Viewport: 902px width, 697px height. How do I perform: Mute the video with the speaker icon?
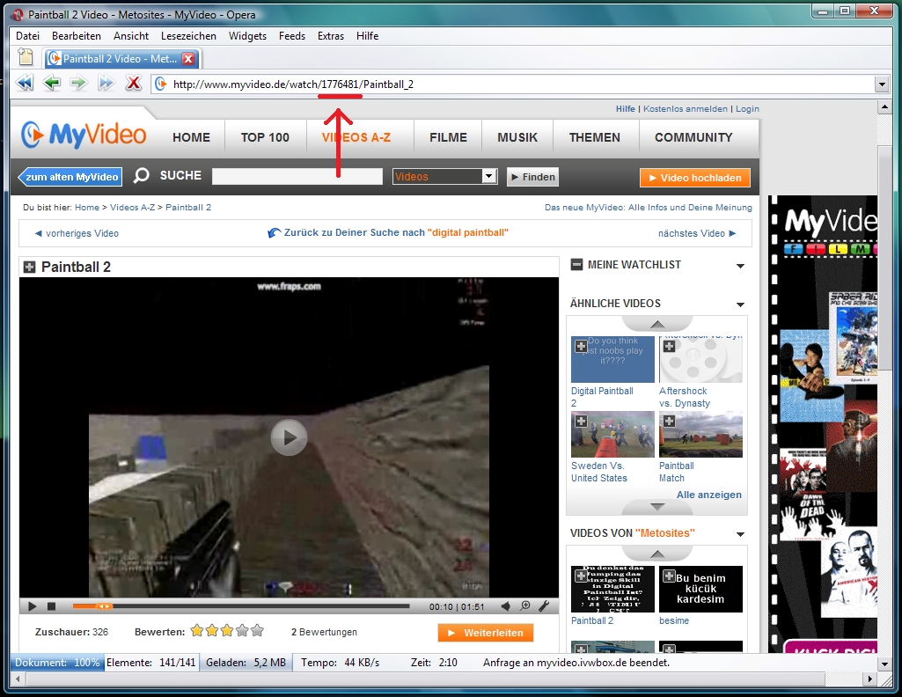click(x=506, y=606)
